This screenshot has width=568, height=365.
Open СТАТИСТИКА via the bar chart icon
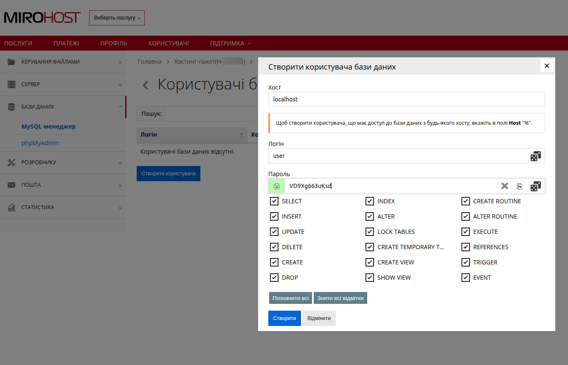11,207
